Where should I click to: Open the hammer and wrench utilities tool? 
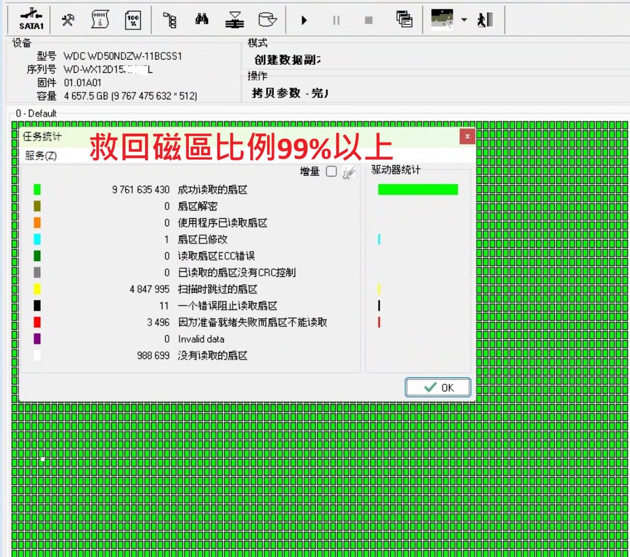(x=68, y=20)
